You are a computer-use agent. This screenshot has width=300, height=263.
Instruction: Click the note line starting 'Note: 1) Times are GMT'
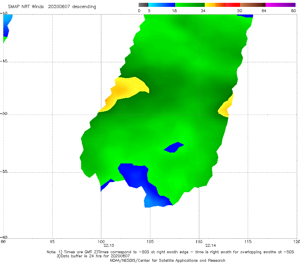pyautogui.click(x=170, y=252)
